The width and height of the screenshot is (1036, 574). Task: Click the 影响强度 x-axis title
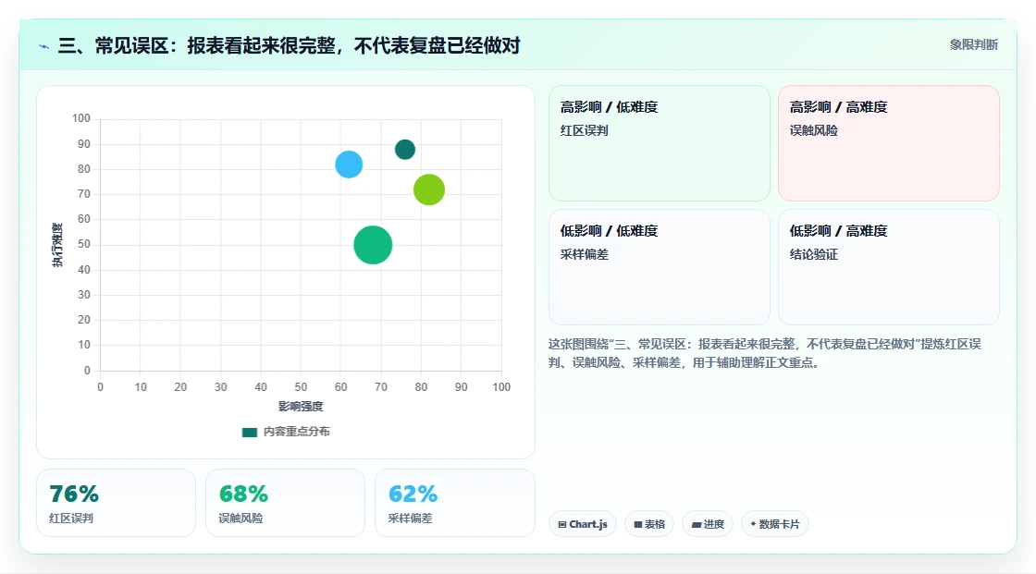(x=301, y=406)
